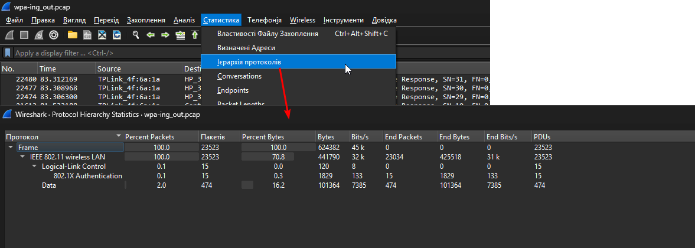The image size is (695, 248).
Task: Click the stop capture square icon
Action: tap(24, 35)
